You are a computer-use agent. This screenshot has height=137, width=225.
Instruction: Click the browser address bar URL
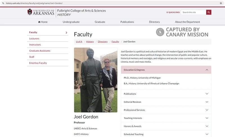34,3
